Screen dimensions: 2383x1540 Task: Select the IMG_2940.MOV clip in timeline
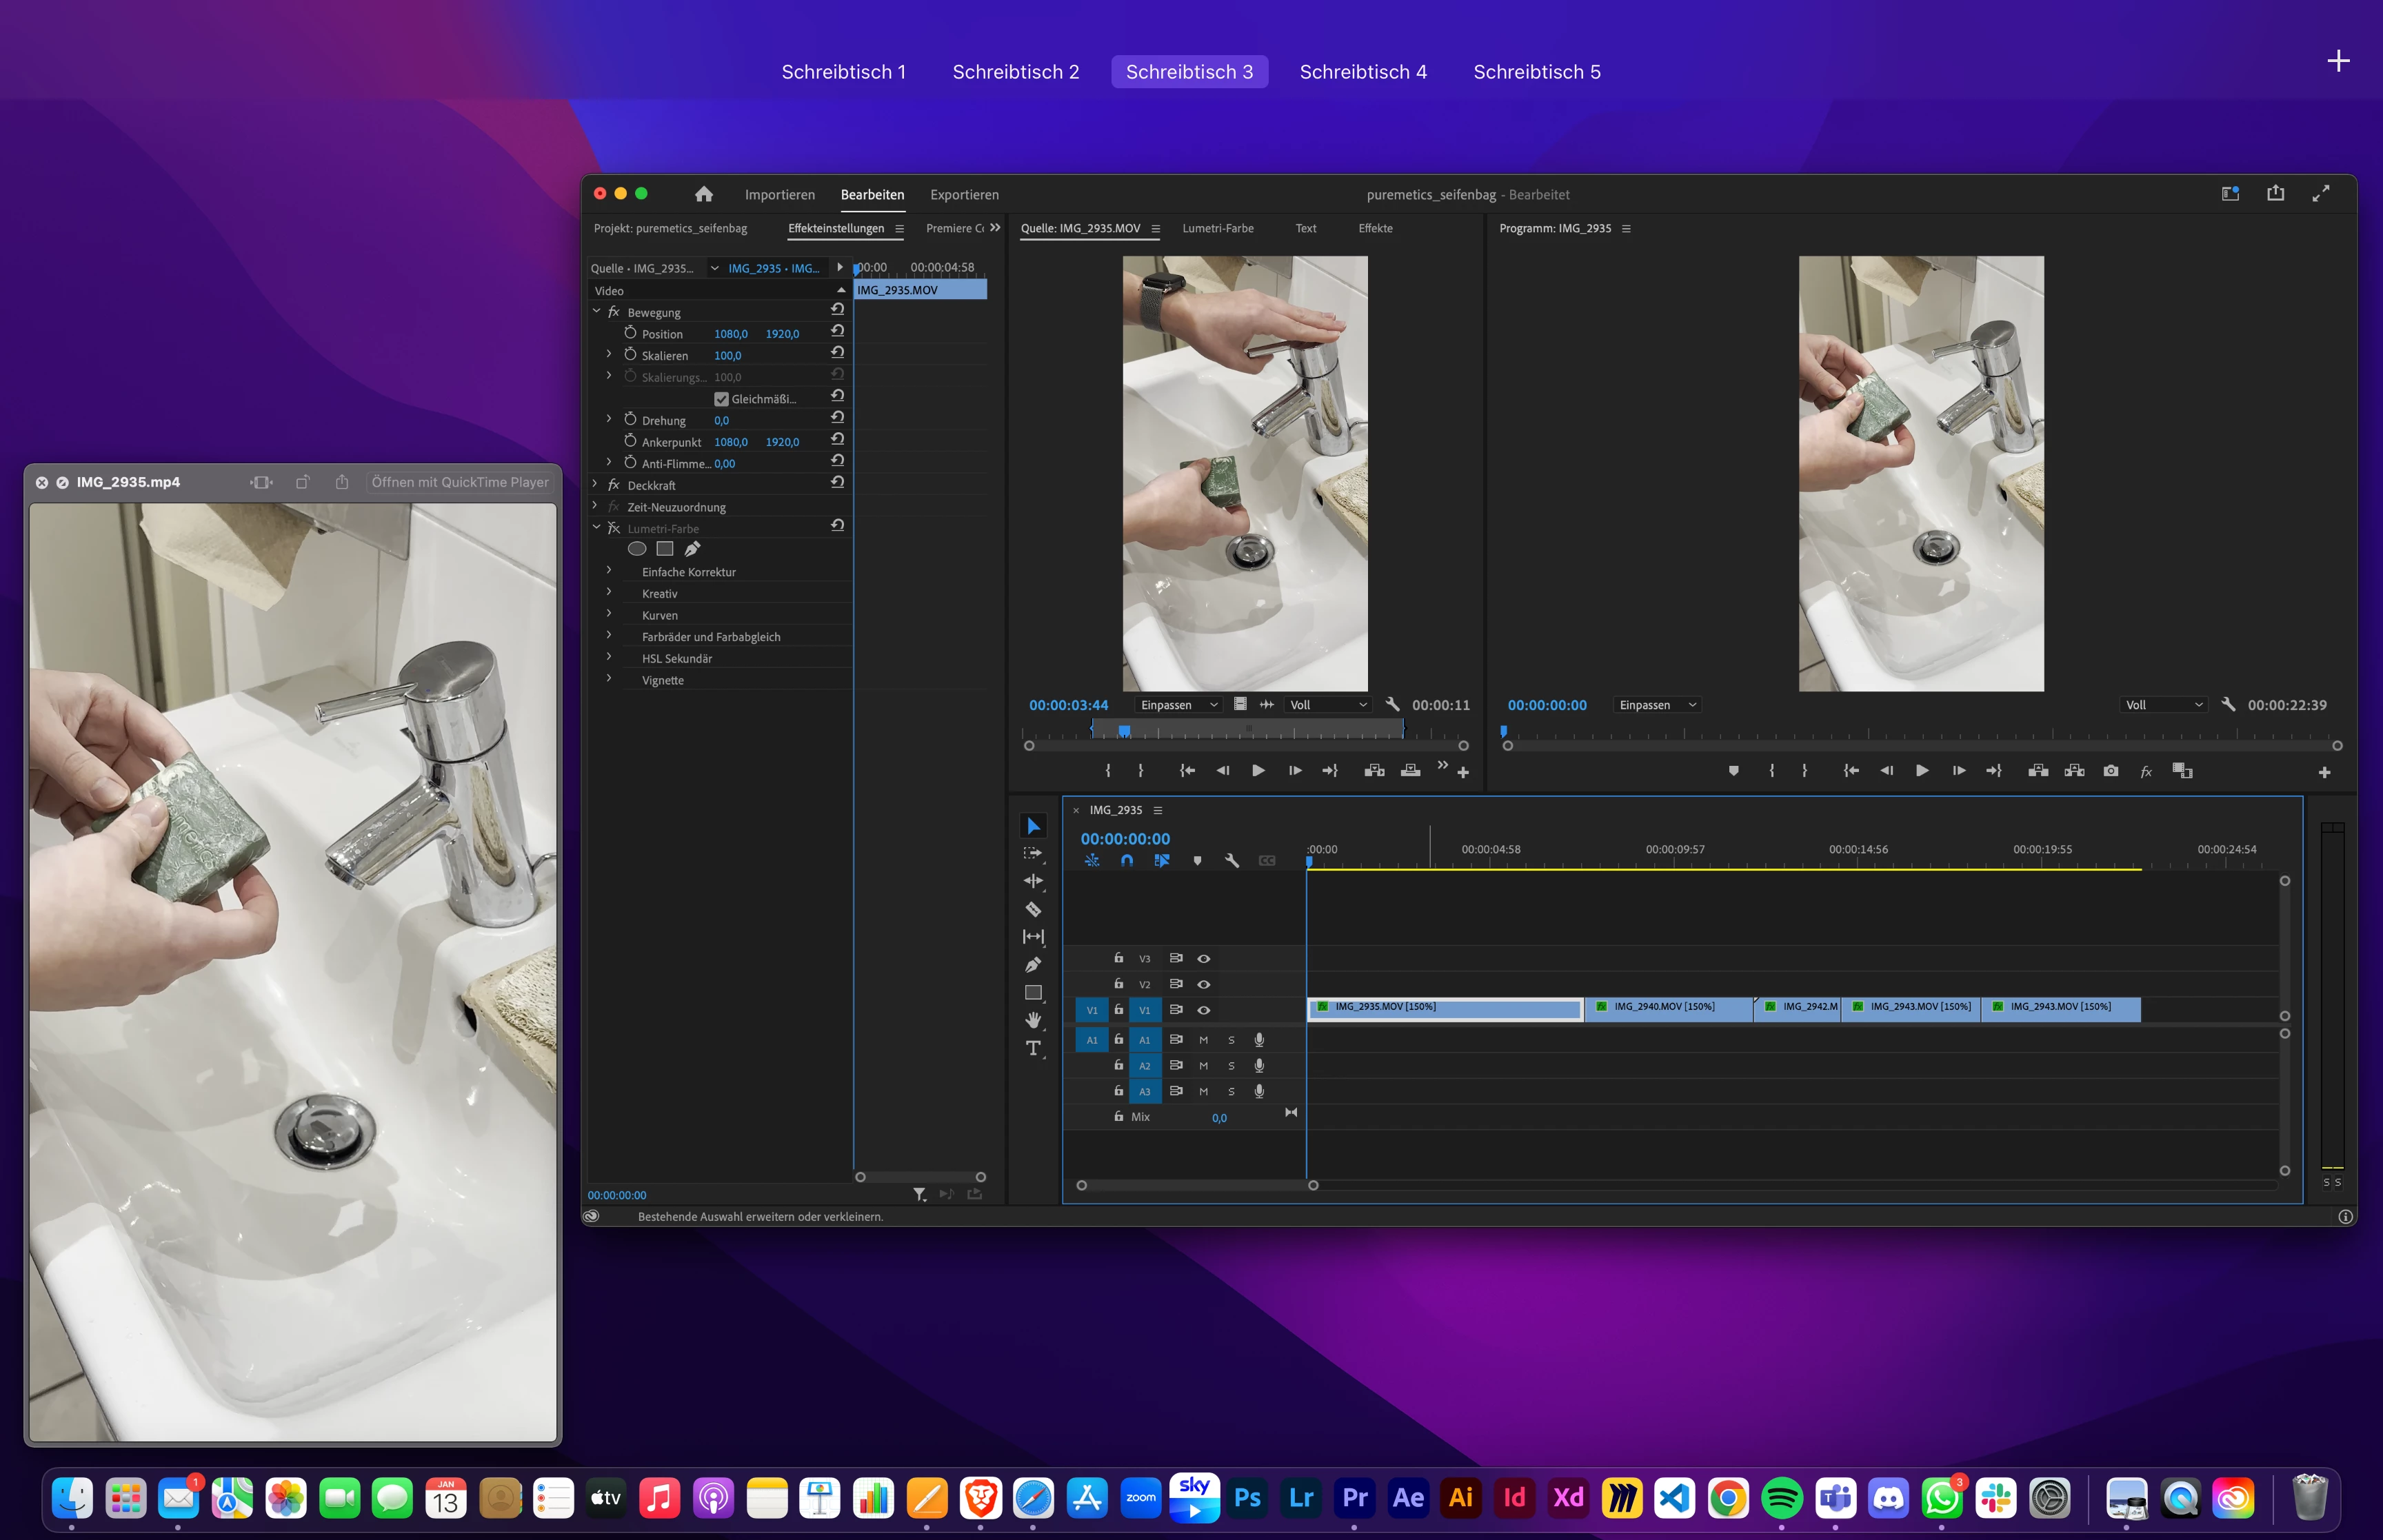point(1668,1008)
